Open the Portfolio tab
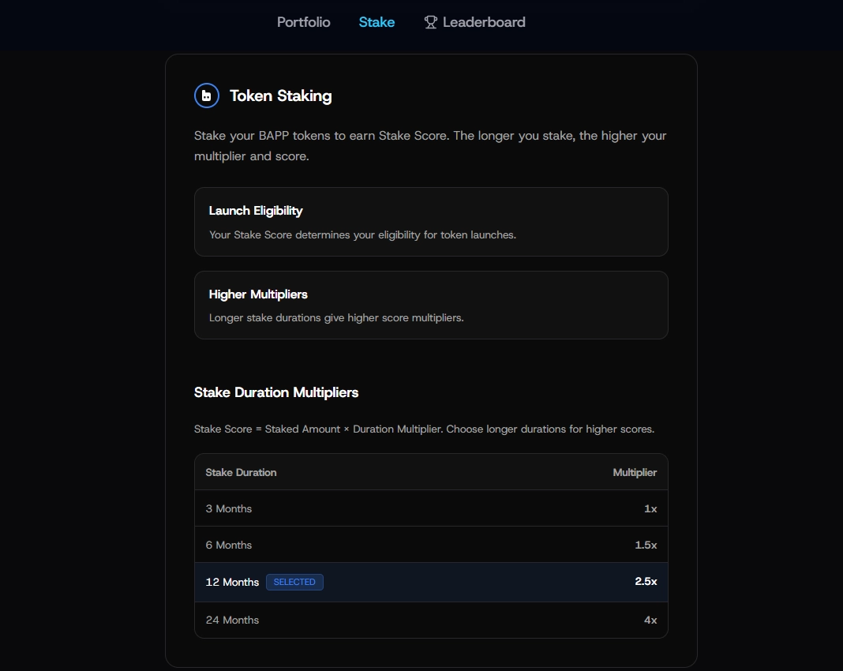This screenshot has height=671, width=843. coord(303,22)
